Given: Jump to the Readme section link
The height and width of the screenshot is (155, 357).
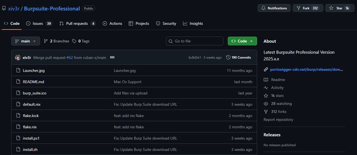Looking at the screenshot, I should tap(278, 80).
